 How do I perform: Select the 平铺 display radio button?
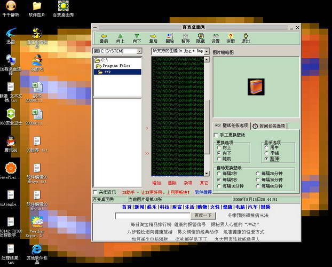click(266, 153)
